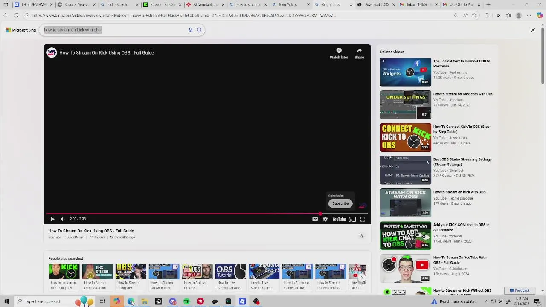Open 'Best OBS Studio Streaming Settings' thumbnail
Image resolution: width=546 pixels, height=307 pixels.
pos(406,170)
